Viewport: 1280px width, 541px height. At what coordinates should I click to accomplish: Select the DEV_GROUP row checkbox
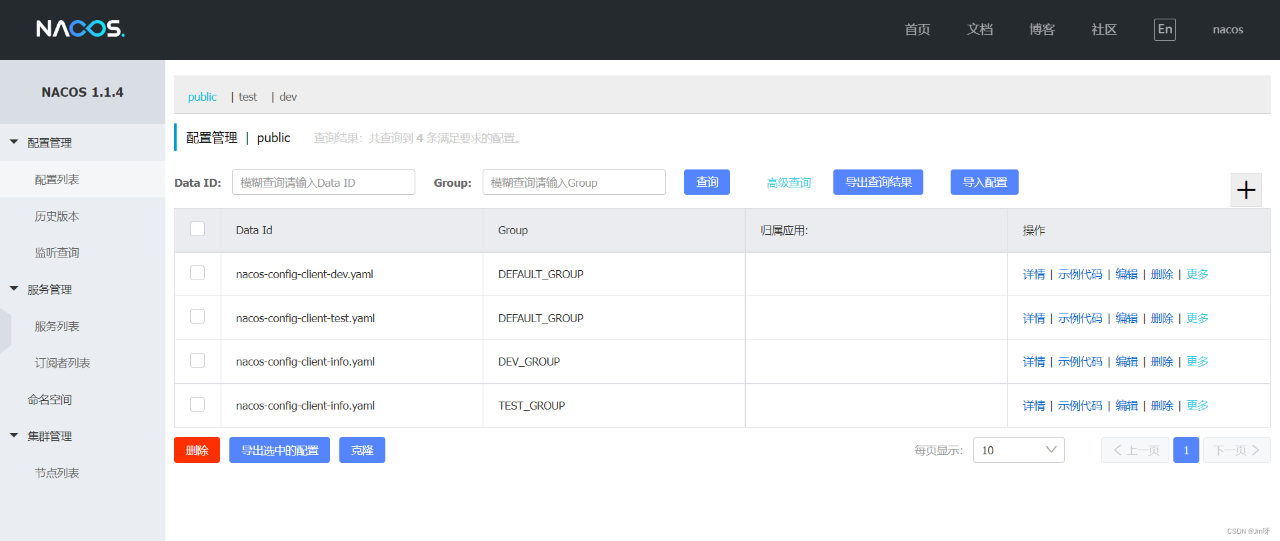point(197,360)
